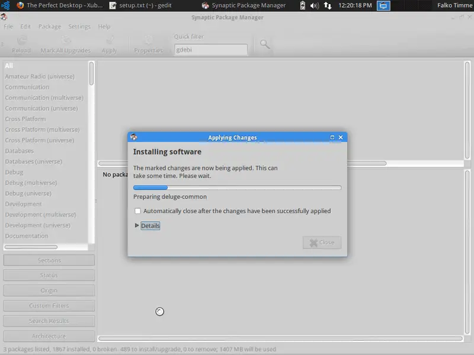The height and width of the screenshot is (355, 474).
Task: Select Development (multiverse) category
Action: (x=46, y=215)
